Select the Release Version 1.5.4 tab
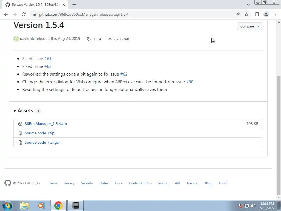 (35, 5)
